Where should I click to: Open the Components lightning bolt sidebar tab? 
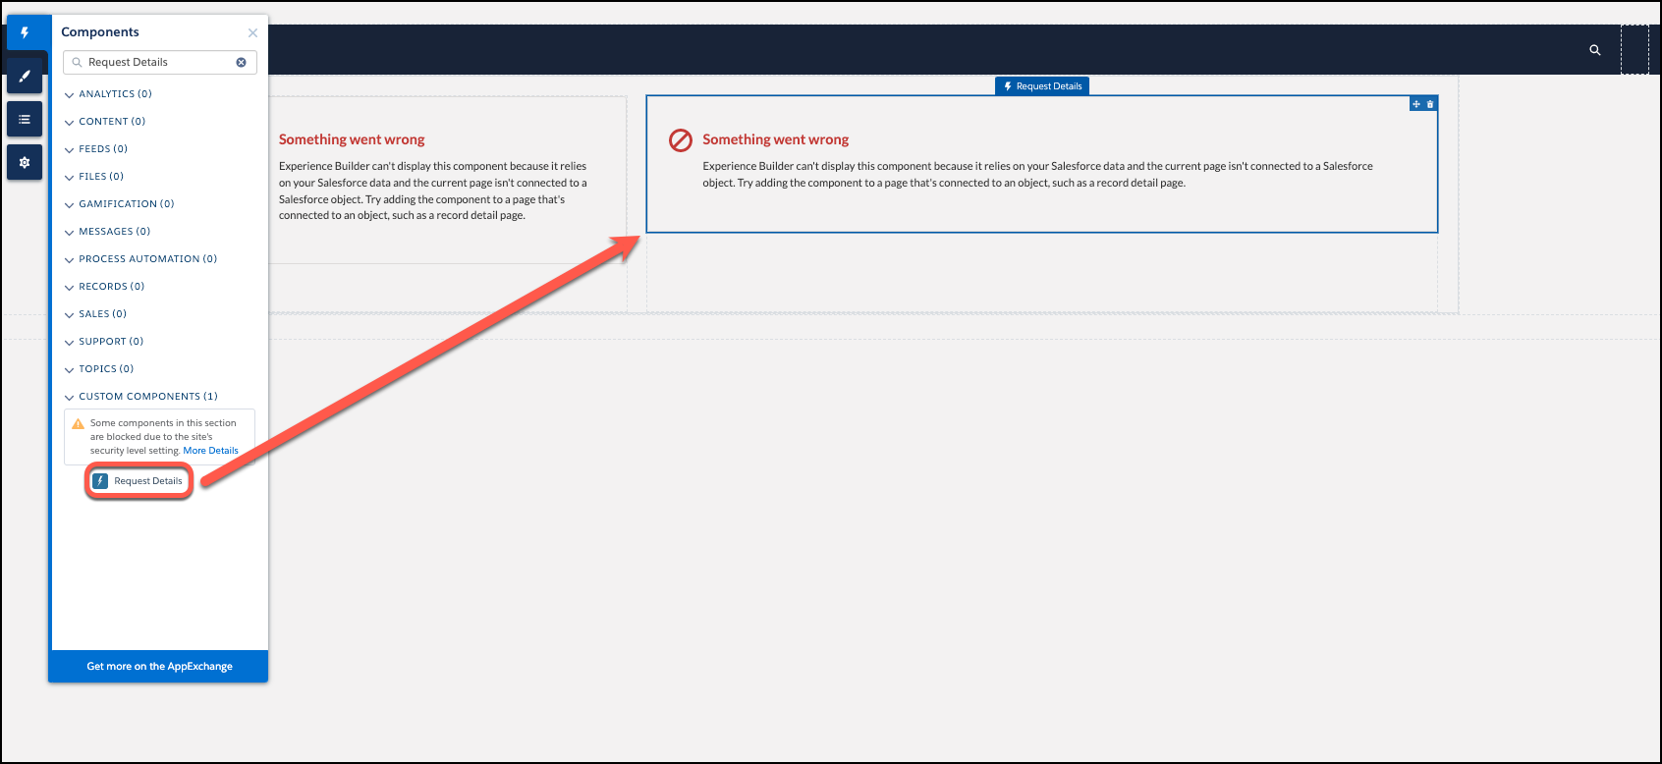25,32
